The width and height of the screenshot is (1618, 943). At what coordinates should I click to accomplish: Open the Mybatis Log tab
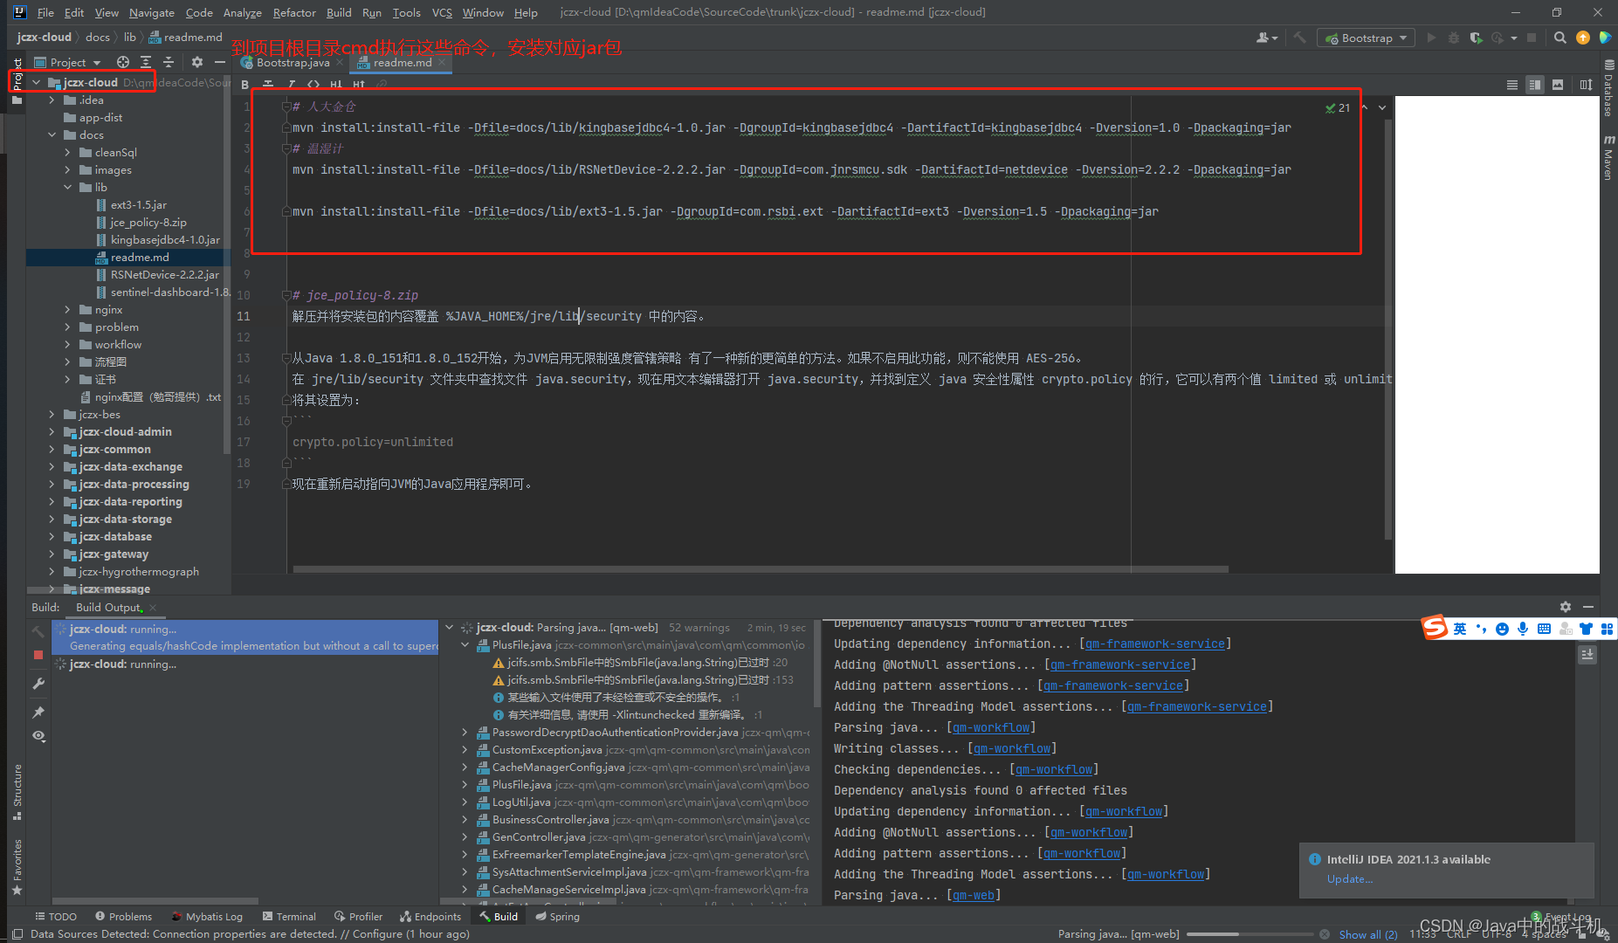pos(207,916)
